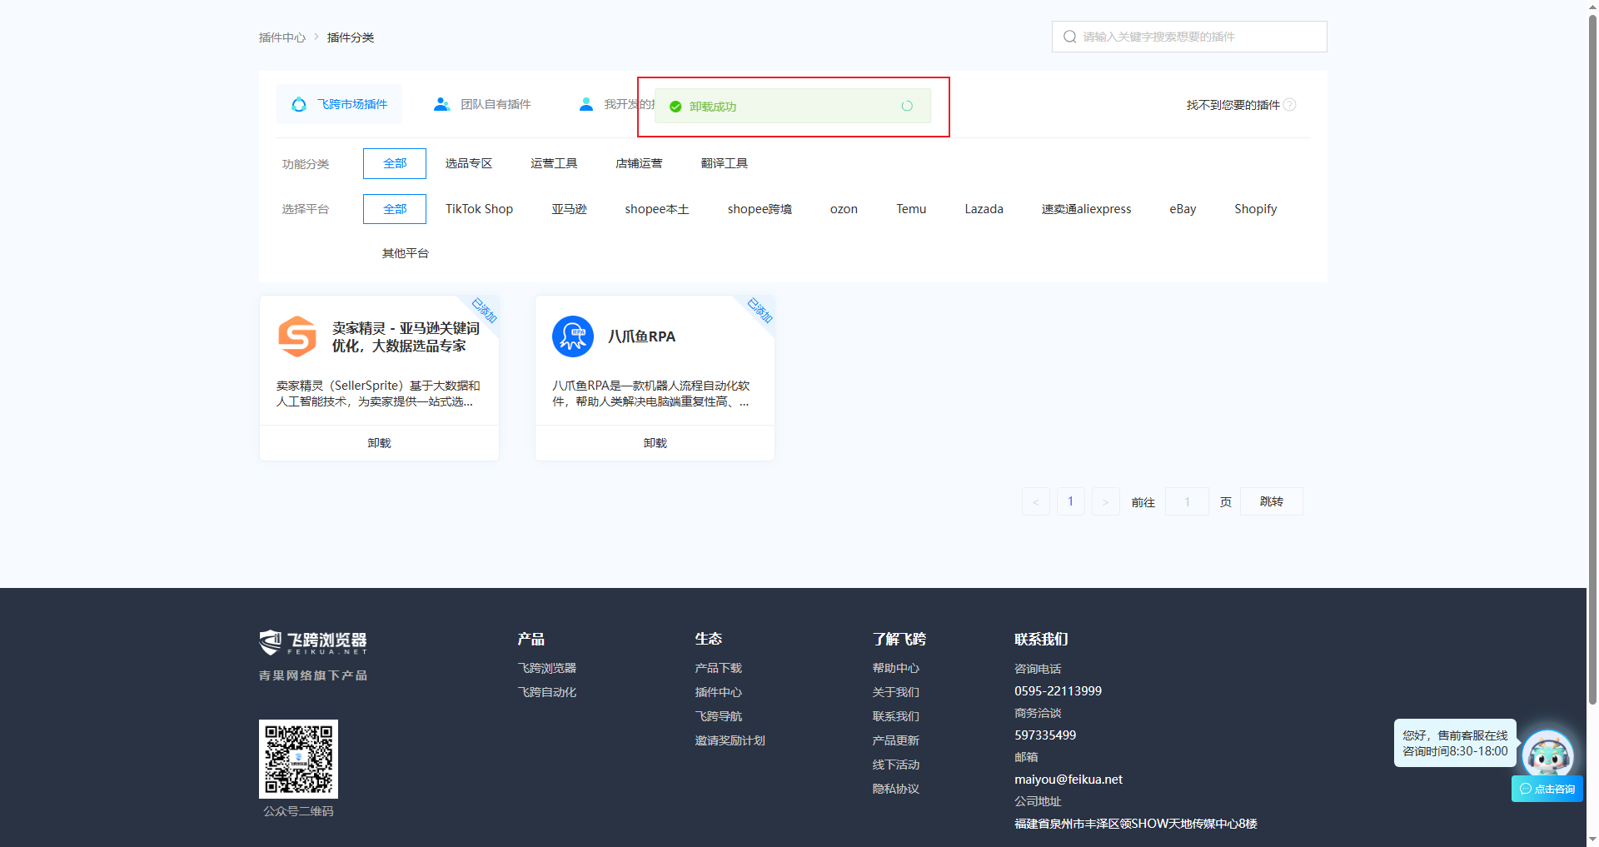Select page 1 in pagination
Viewport: 1599px width, 847px height.
[1071, 501]
